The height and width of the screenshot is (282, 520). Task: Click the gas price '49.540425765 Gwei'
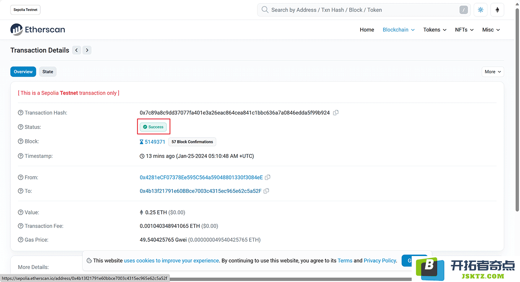click(163, 240)
